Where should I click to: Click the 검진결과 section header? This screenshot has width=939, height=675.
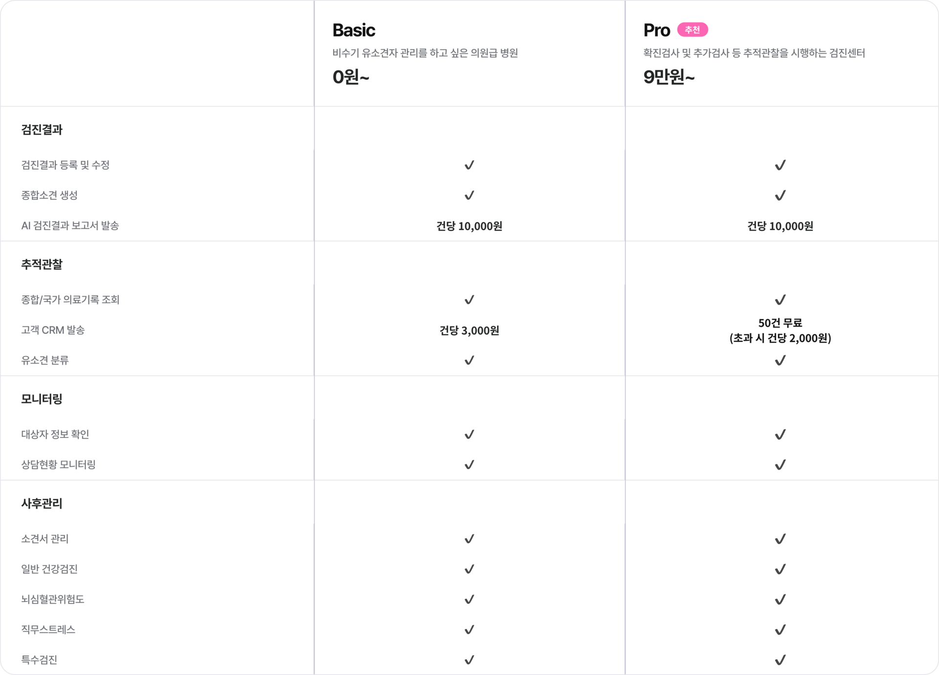pos(42,130)
